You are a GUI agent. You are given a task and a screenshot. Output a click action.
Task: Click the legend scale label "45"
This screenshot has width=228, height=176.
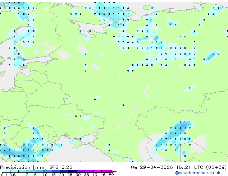point(103,175)
